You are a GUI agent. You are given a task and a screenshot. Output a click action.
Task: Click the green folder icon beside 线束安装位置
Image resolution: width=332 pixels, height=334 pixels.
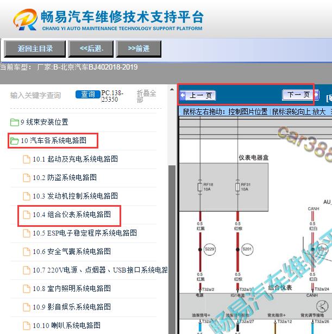coord(15,122)
